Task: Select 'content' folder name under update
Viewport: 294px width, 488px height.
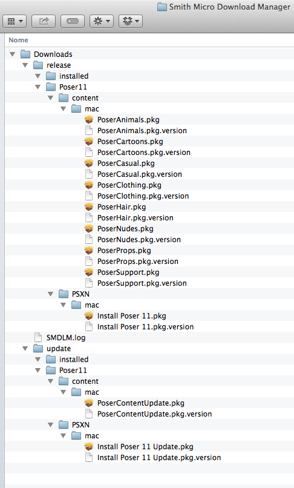Action: pyautogui.click(x=85, y=381)
